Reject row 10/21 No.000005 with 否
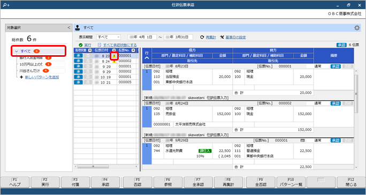 [88, 82]
